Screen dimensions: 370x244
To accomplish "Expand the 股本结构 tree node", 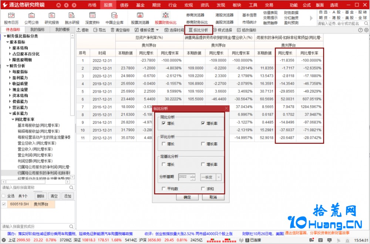I will (x=10, y=48).
